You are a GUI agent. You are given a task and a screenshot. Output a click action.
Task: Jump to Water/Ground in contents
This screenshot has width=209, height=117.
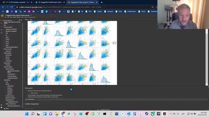pyautogui.click(x=10, y=86)
